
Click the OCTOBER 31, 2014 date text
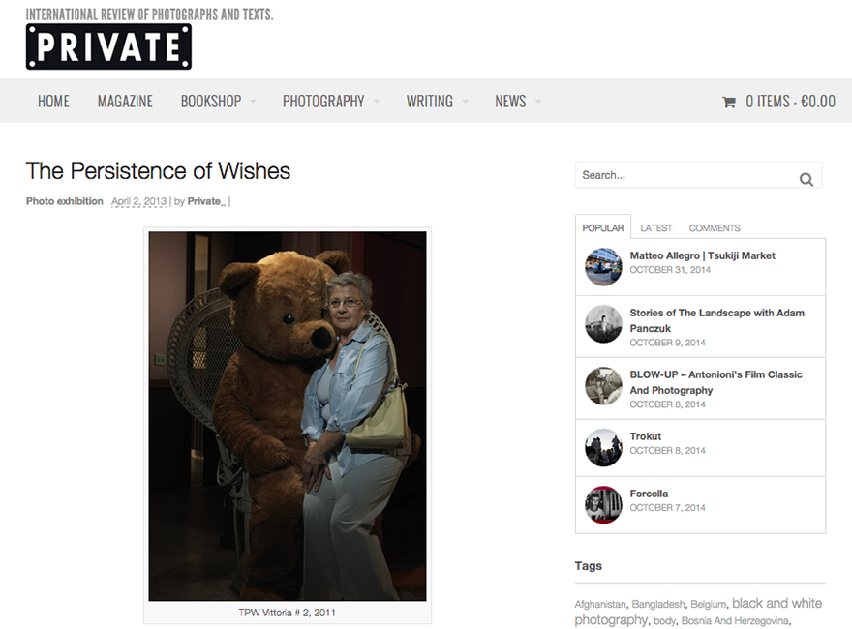coord(670,270)
